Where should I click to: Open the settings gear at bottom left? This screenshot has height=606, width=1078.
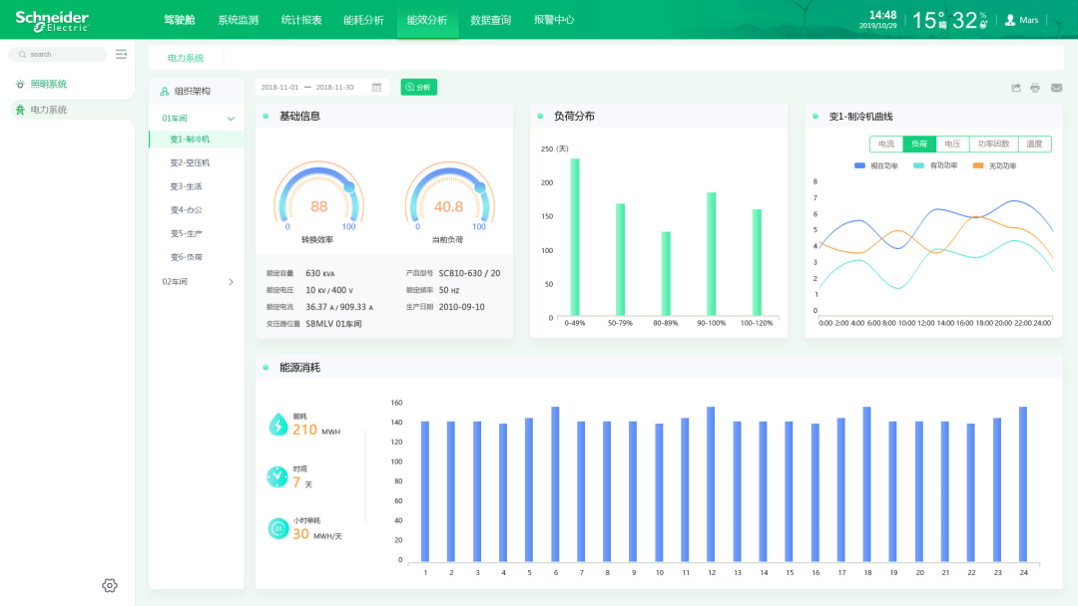point(109,585)
